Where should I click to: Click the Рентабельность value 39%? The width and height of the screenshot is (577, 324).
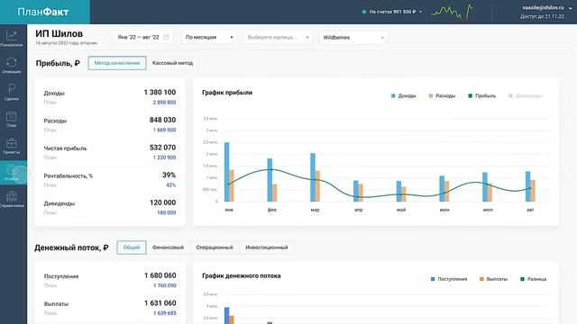click(x=169, y=175)
